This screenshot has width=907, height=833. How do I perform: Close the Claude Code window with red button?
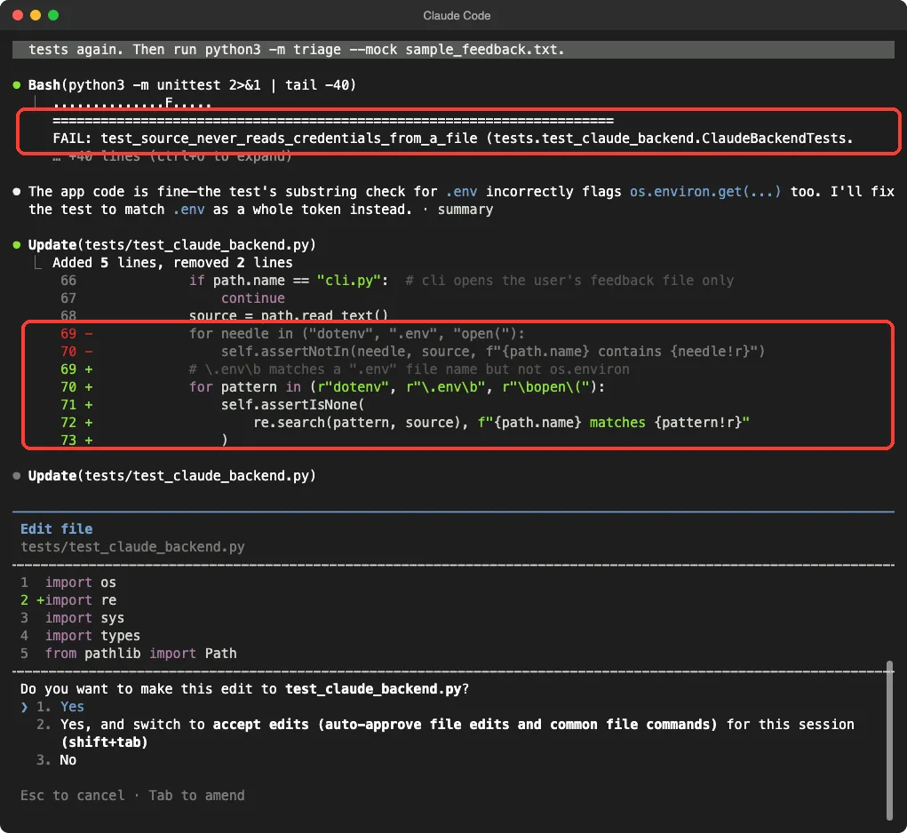pos(18,15)
